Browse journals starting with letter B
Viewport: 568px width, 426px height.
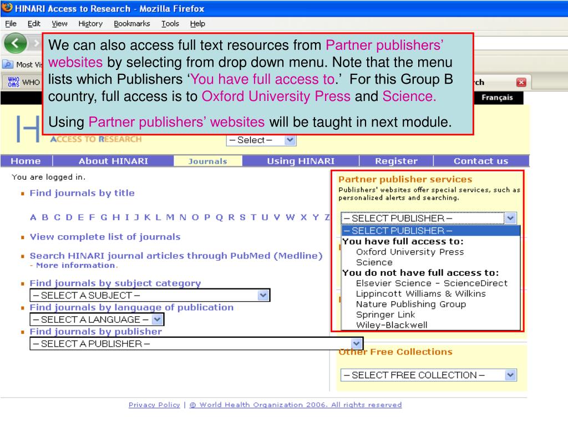(45, 217)
